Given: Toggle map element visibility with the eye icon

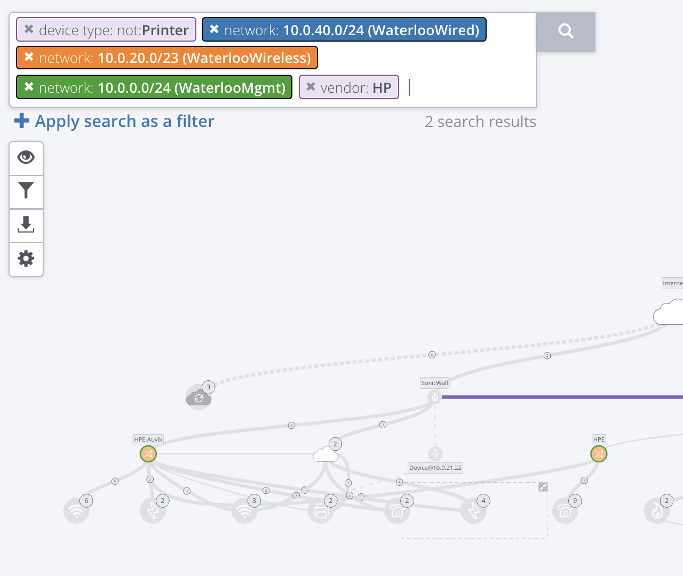Looking at the screenshot, I should [26, 158].
